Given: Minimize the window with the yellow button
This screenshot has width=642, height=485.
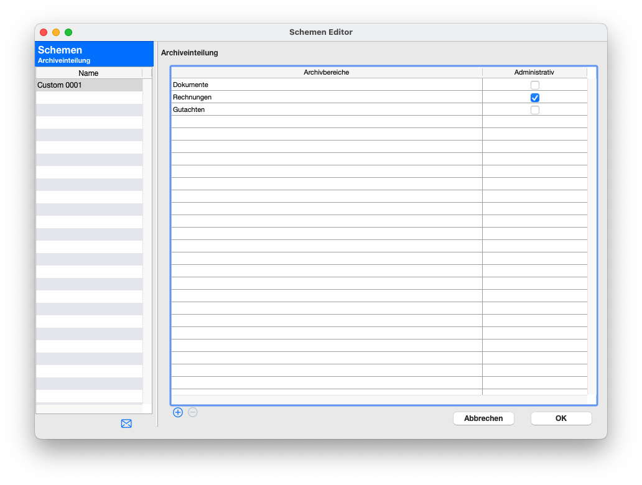Looking at the screenshot, I should coord(56,32).
